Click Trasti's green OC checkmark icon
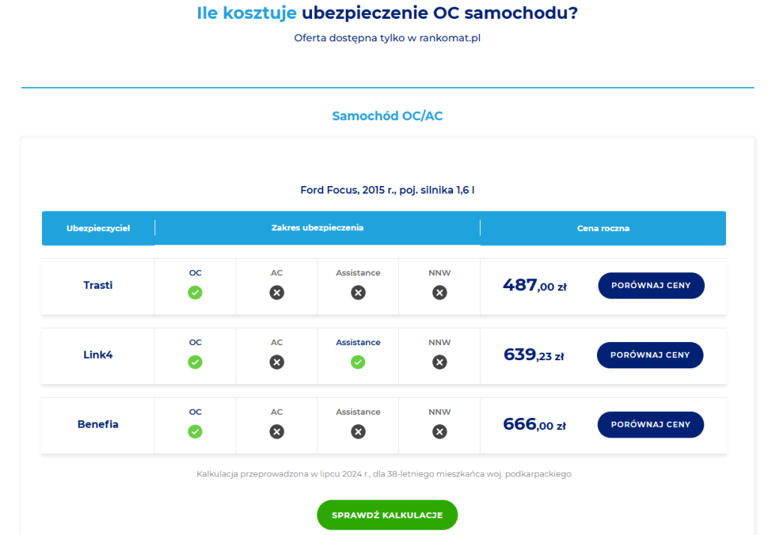The width and height of the screenshot is (768, 535). pyautogui.click(x=195, y=293)
